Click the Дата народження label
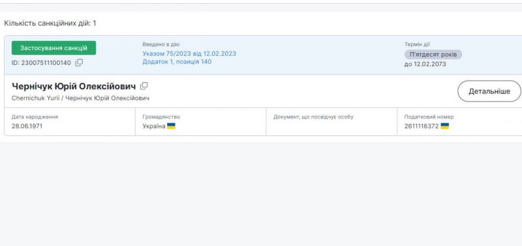Screen dimensions: 522x246 click(35, 117)
